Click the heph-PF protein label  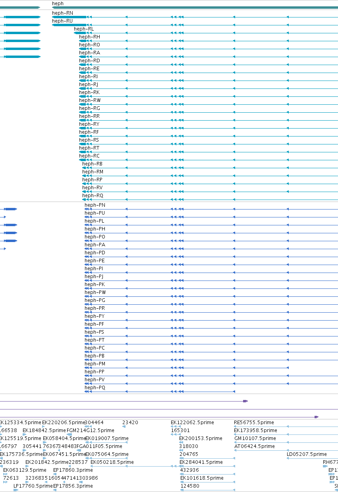click(x=95, y=324)
